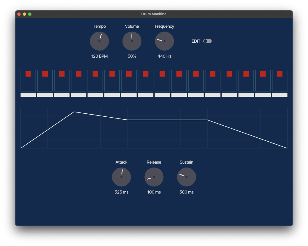Screen dimensions: 308x246
Task: Click the green fullscreen window button
Action: click(x=30, y=14)
